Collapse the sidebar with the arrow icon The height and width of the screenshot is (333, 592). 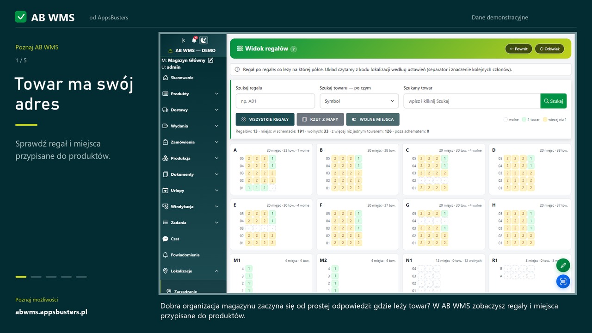183,41
